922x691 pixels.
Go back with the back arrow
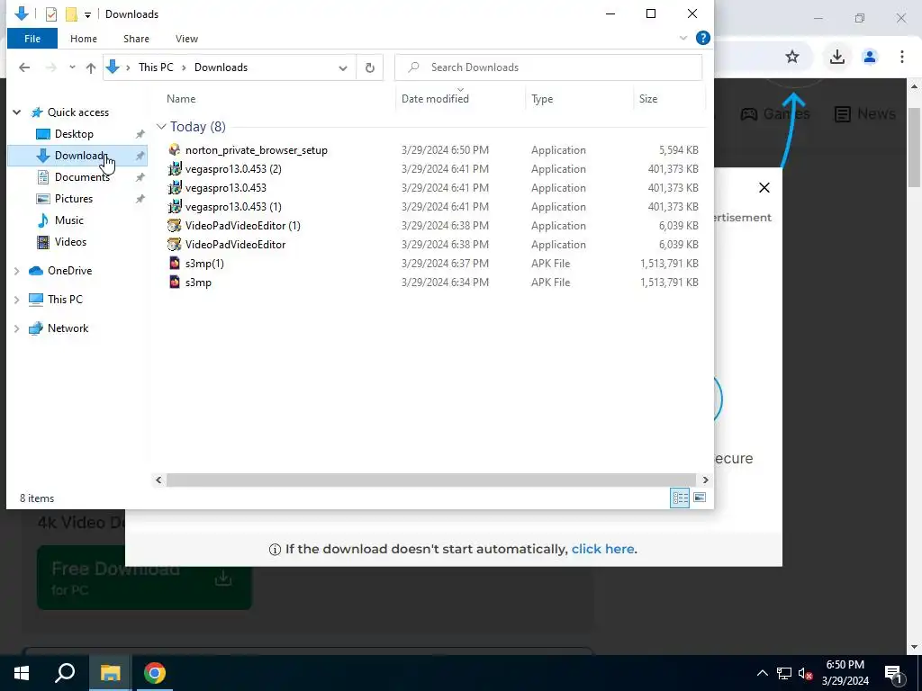(24, 67)
